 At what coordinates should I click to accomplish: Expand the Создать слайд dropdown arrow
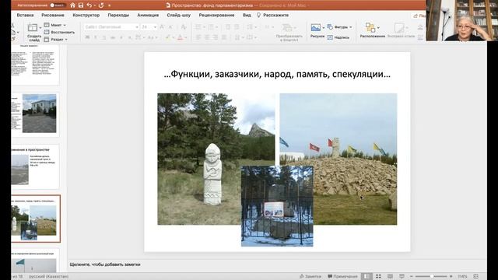coord(40,28)
